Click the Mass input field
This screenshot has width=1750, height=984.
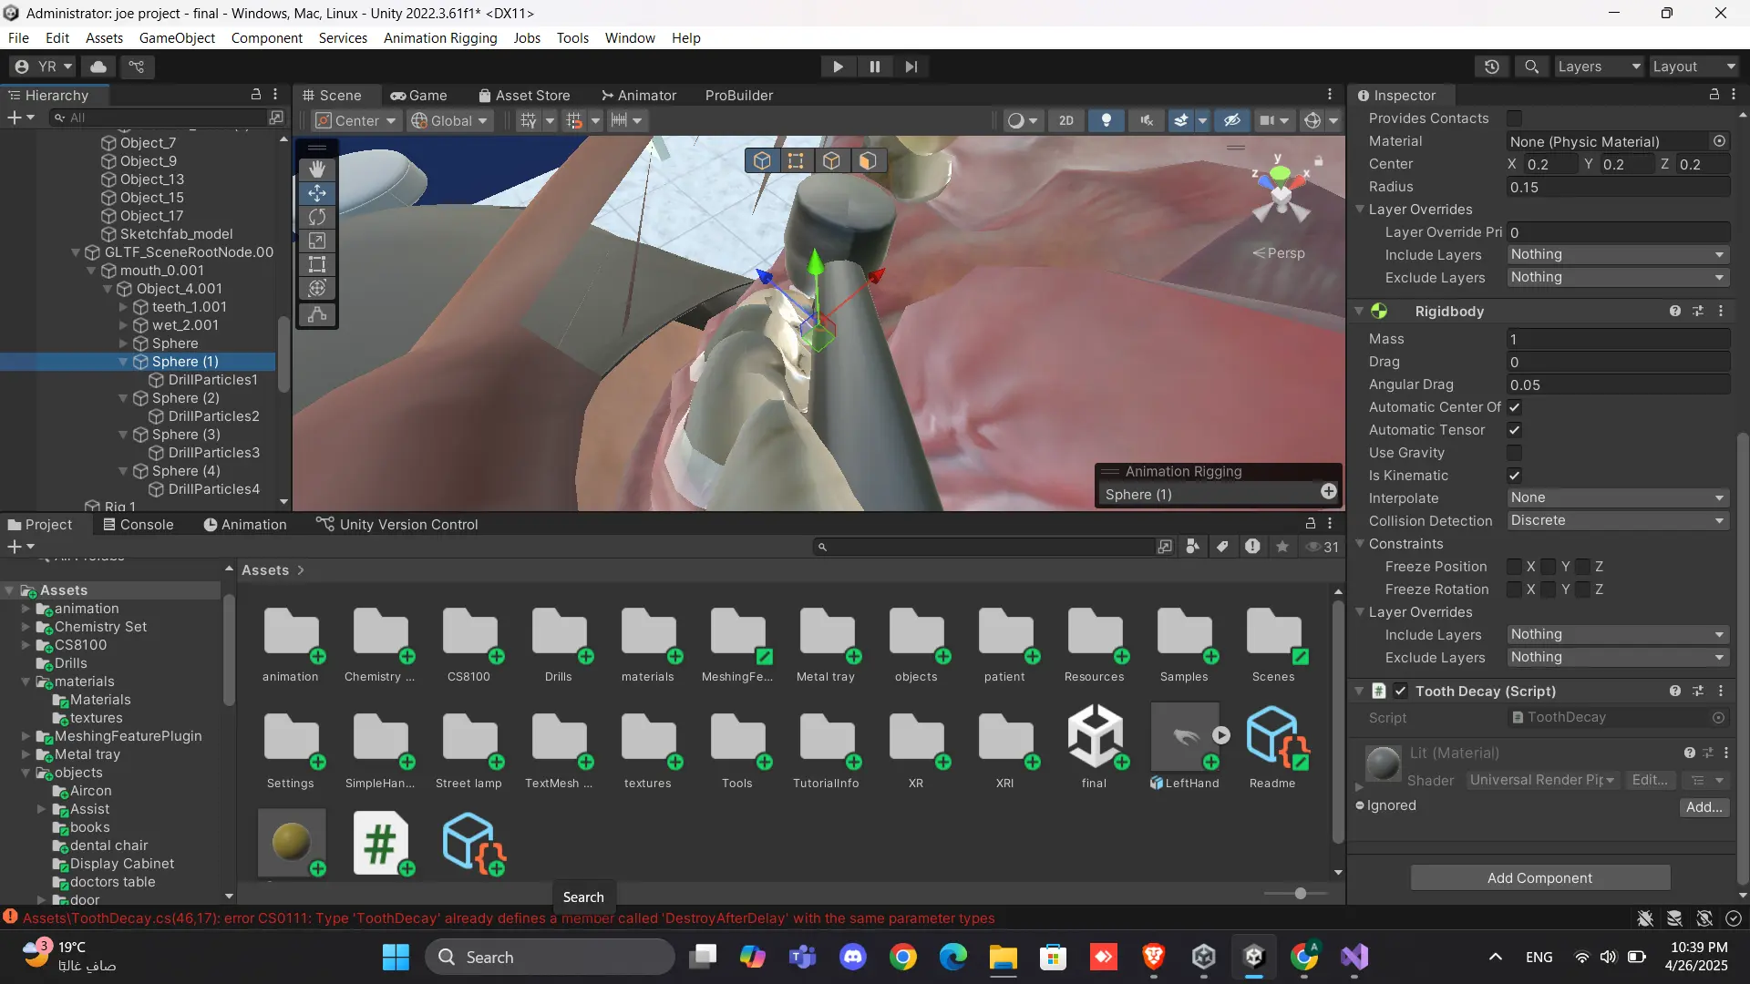tap(1618, 339)
